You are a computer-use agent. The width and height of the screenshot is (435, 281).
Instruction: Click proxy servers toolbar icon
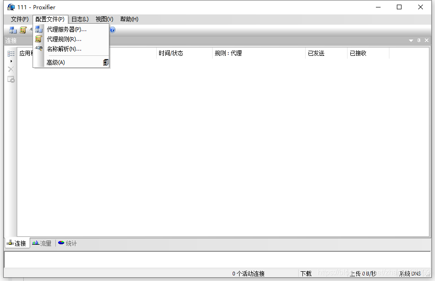click(13, 30)
